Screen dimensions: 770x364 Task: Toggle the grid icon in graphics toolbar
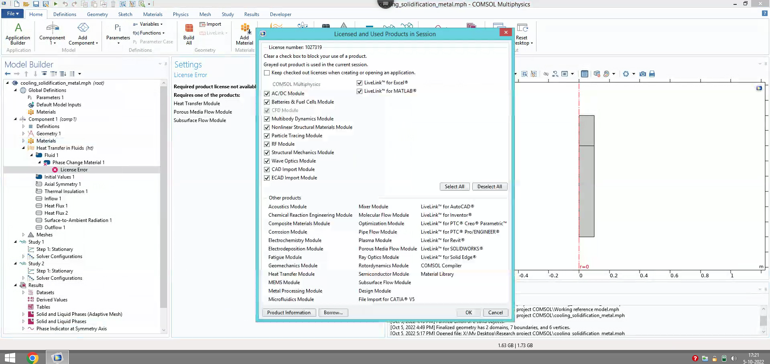[585, 74]
